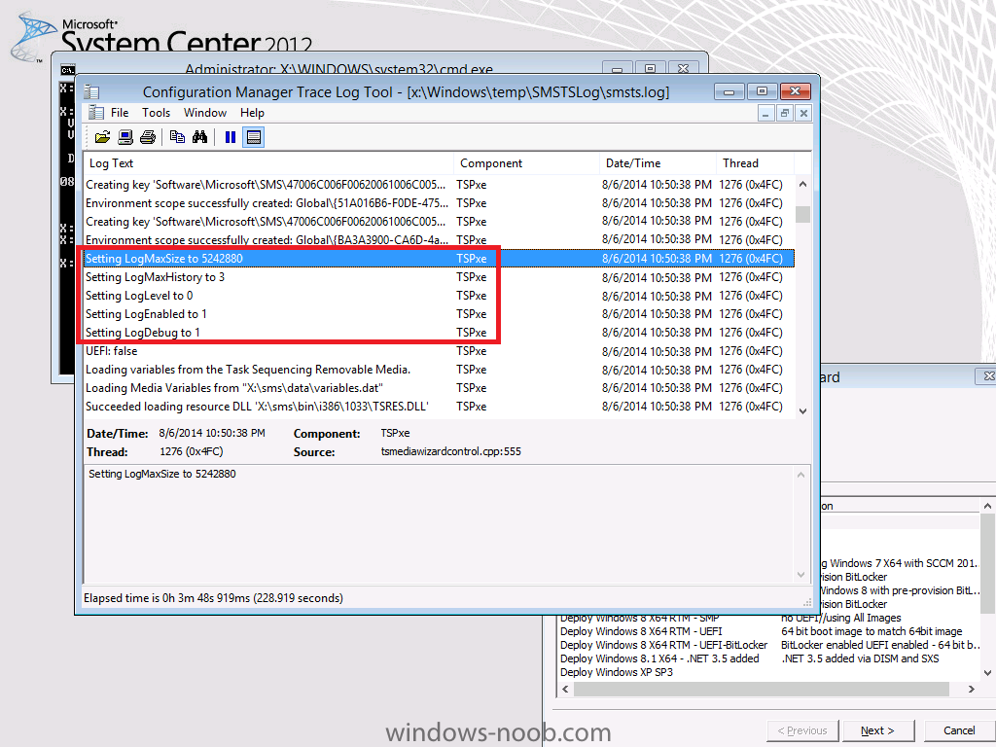996x747 pixels.
Task: Sort by the Log Text column header
Action: (x=268, y=163)
